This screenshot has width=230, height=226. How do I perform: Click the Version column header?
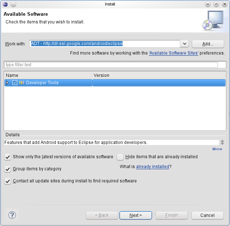[x=158, y=75]
